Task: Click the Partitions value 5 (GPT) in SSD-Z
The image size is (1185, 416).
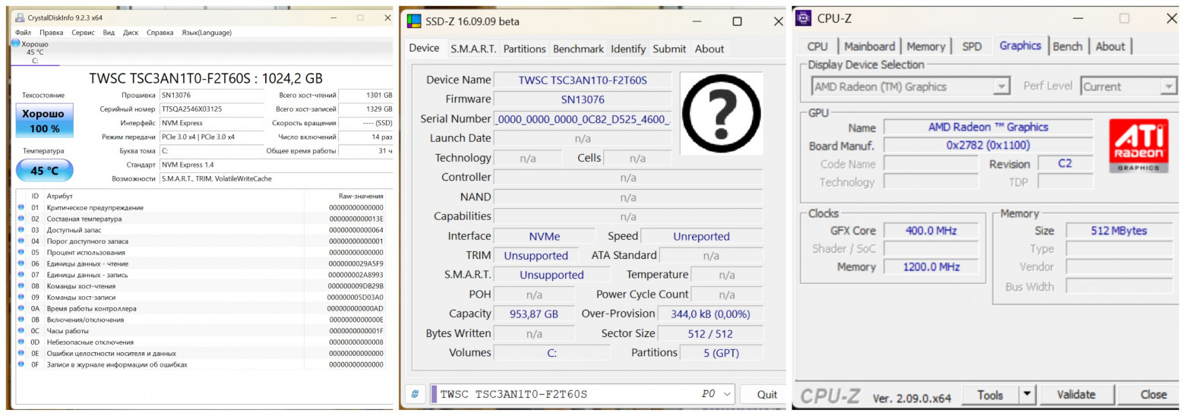Action: tap(721, 353)
